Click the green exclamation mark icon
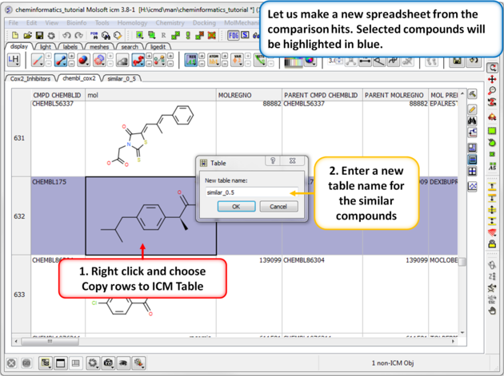The width and height of the screenshot is (504, 376). click(x=188, y=35)
